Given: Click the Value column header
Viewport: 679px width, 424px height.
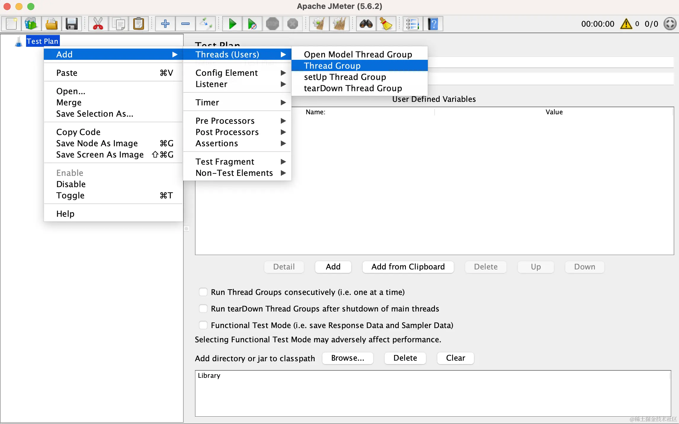Looking at the screenshot, I should click(554, 112).
